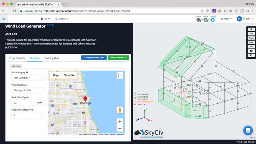This screenshot has width=256, height=144.
Task: Go to the Design stage icon
Action: 212,20
